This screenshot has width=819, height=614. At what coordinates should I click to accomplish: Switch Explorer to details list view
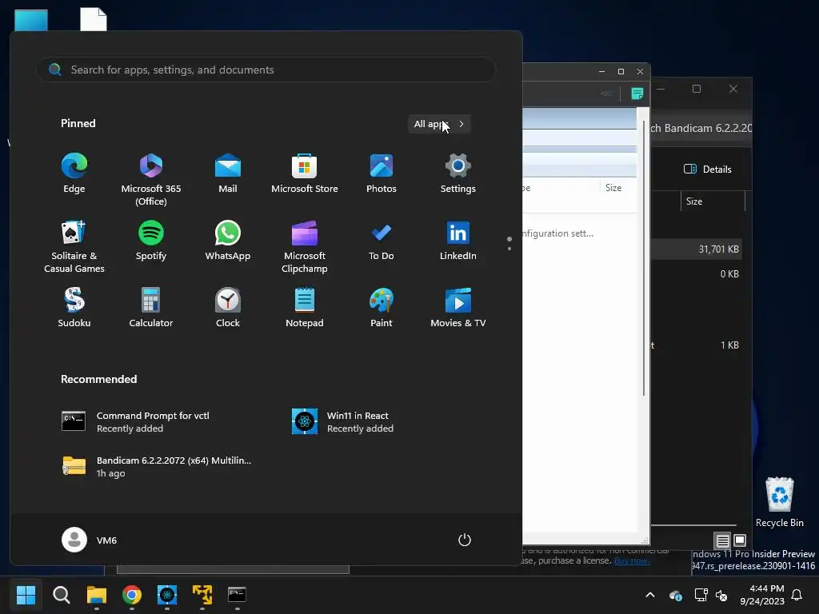722,540
